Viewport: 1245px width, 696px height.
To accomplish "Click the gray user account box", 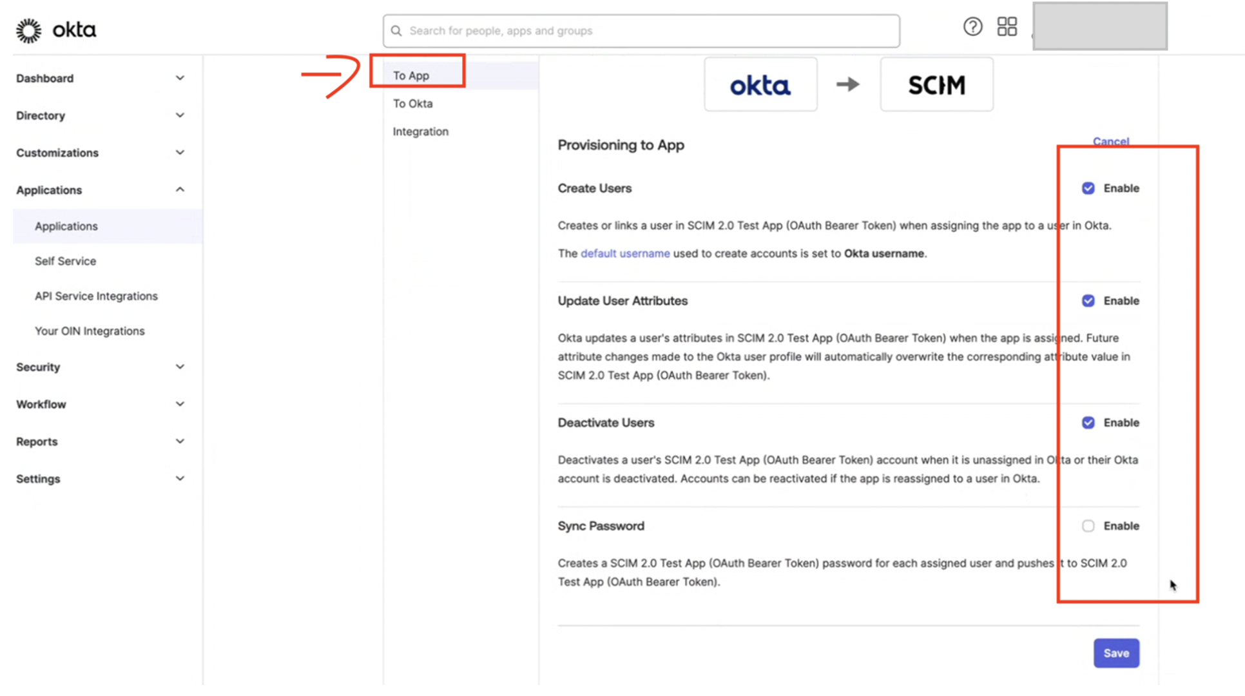I will (x=1099, y=26).
